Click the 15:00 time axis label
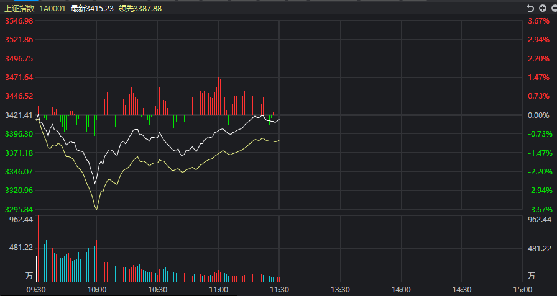The width and height of the screenshot is (557, 296). (523, 290)
